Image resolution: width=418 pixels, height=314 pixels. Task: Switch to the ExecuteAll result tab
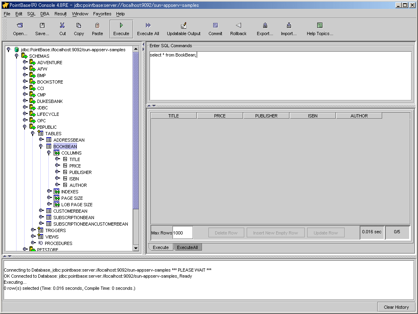[x=187, y=247]
